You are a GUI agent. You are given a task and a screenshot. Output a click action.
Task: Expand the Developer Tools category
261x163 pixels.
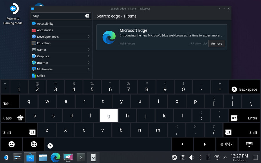89,36
